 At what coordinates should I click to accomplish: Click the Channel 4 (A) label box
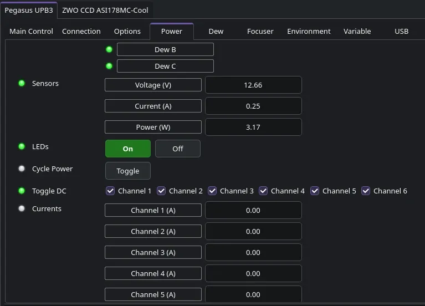coord(153,273)
